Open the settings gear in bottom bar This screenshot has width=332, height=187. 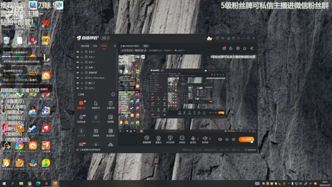click(x=234, y=139)
